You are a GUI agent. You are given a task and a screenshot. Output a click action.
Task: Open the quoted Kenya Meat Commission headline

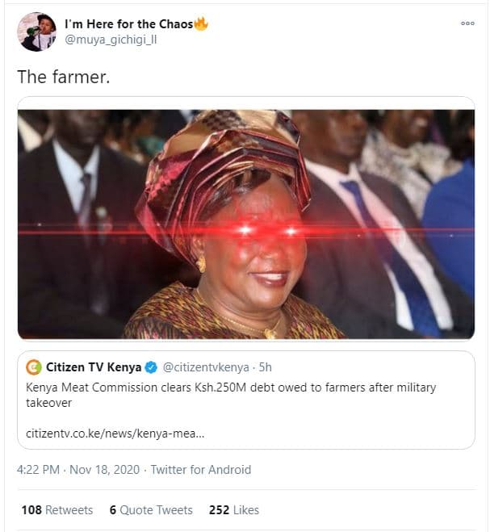tap(230, 395)
